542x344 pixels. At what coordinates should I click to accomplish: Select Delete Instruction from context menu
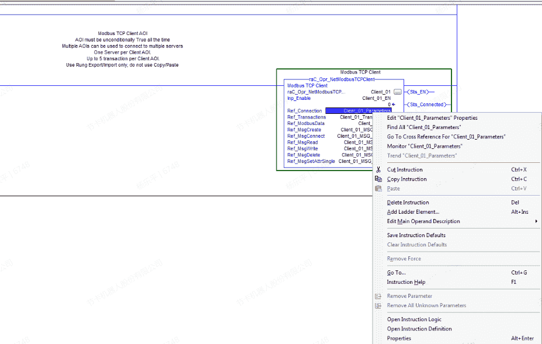(x=408, y=203)
